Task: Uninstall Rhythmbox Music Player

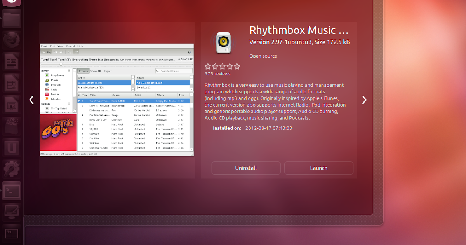Action: point(246,168)
